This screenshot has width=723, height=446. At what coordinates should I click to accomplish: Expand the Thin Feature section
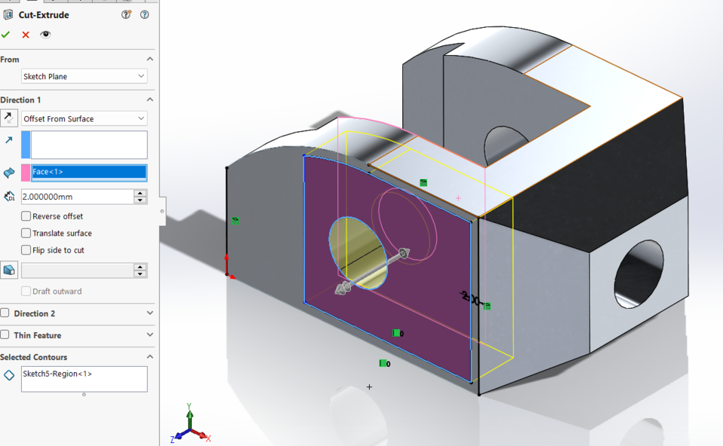[149, 334]
